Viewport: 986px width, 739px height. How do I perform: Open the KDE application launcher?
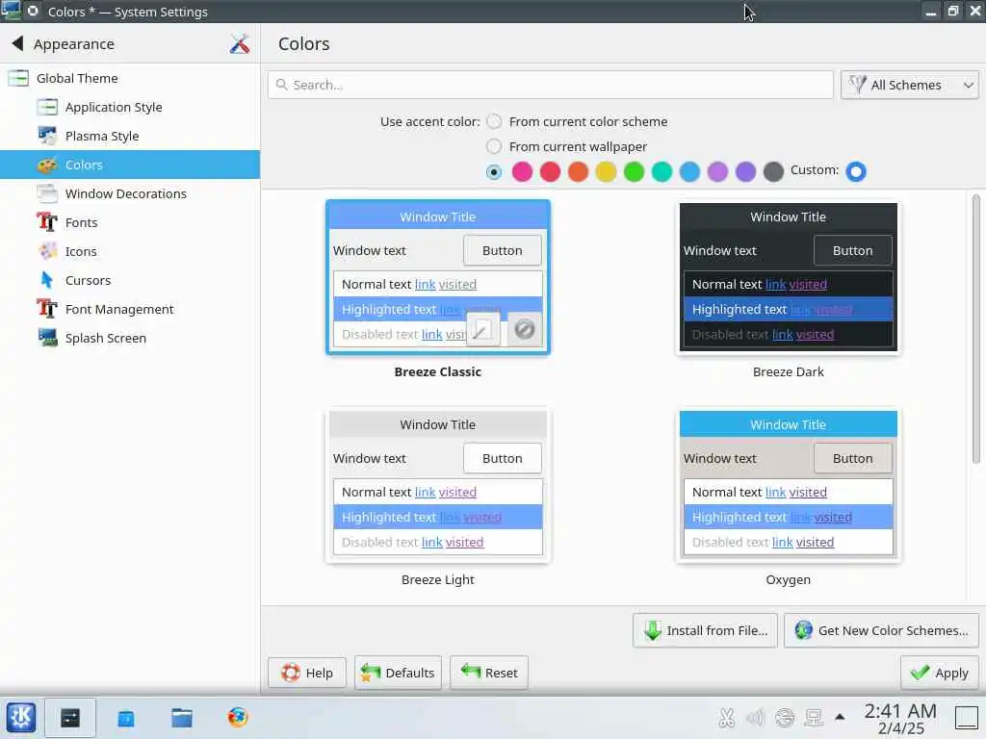[21, 717]
